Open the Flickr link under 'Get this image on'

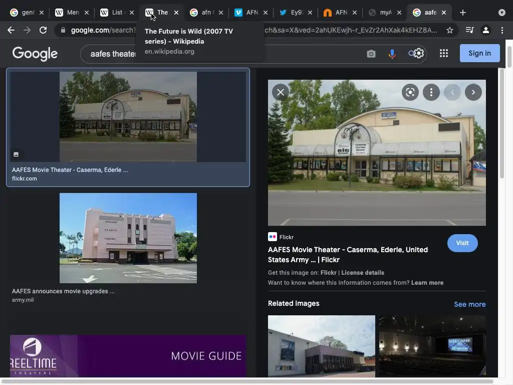tap(328, 273)
